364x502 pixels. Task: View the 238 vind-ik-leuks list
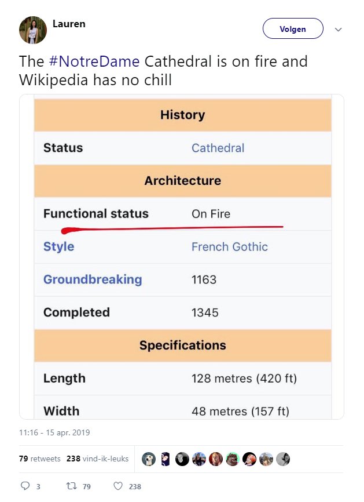[x=97, y=459]
